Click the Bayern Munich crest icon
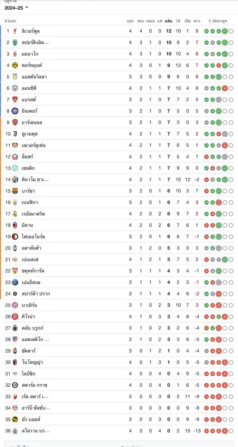 pos(15,305)
